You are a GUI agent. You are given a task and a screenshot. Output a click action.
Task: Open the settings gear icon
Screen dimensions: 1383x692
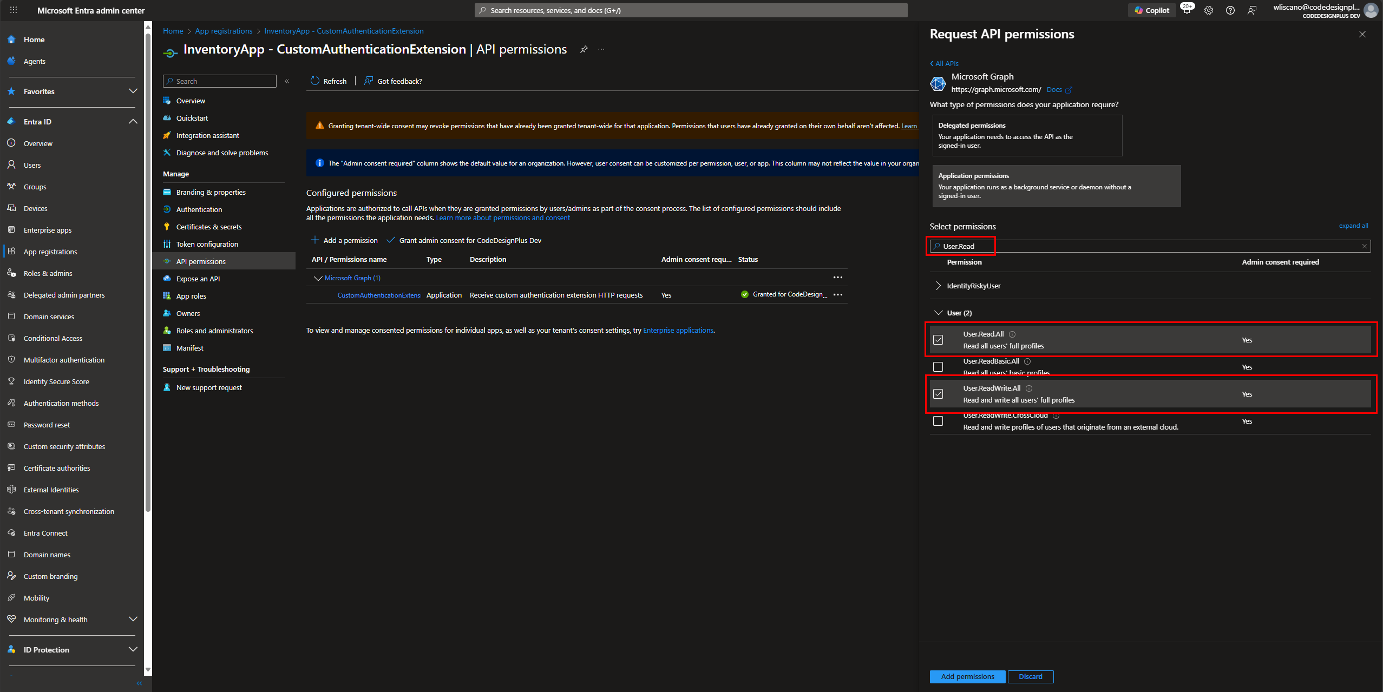click(1209, 10)
